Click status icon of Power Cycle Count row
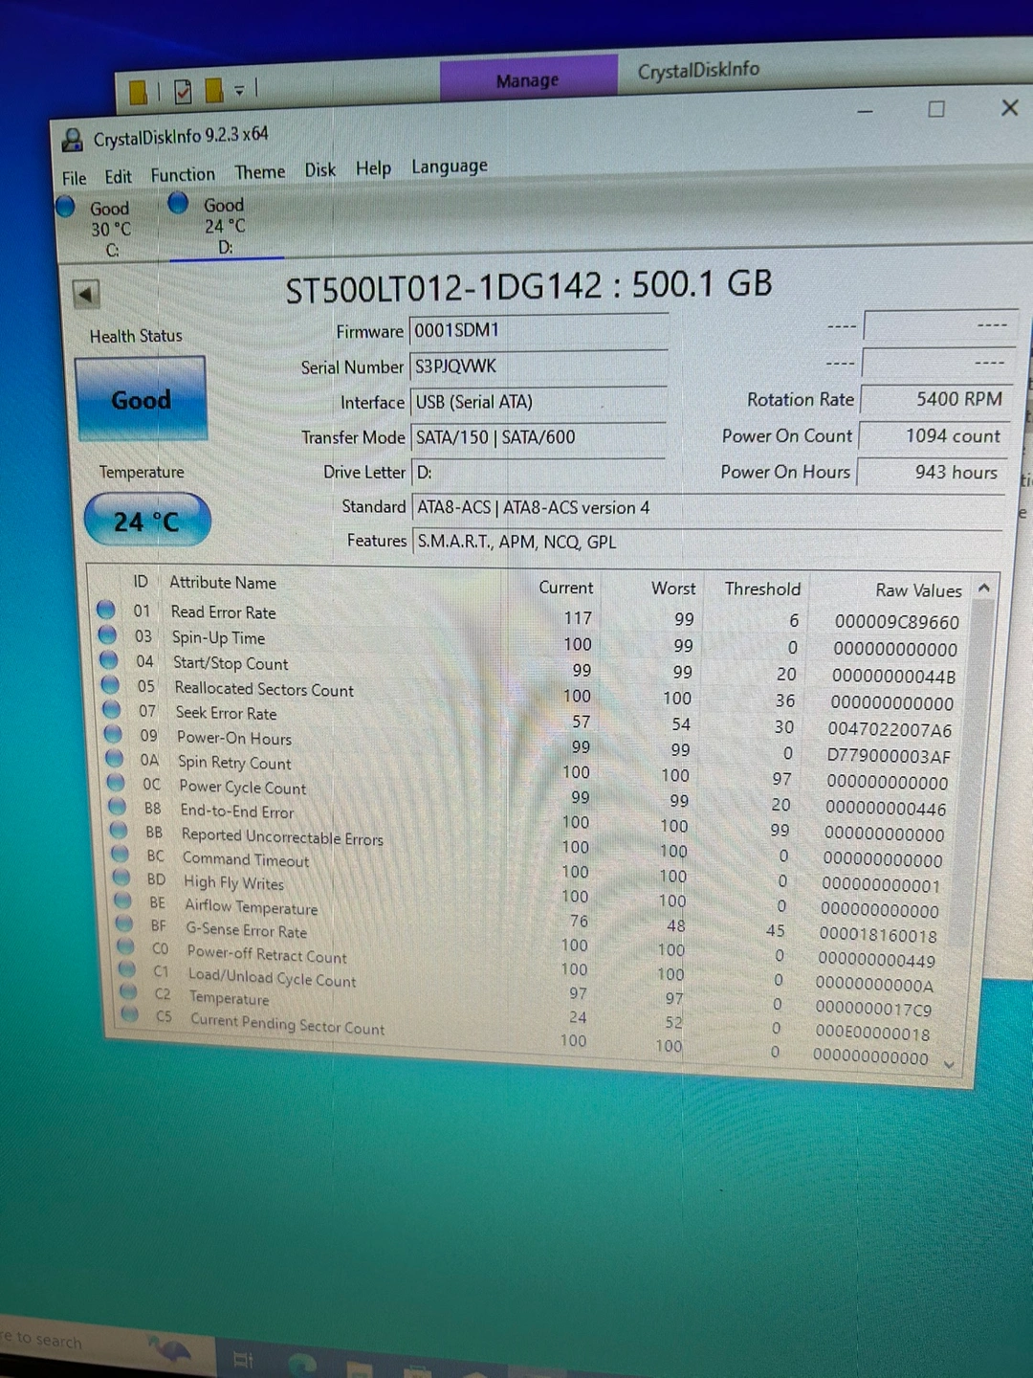 pos(117,782)
